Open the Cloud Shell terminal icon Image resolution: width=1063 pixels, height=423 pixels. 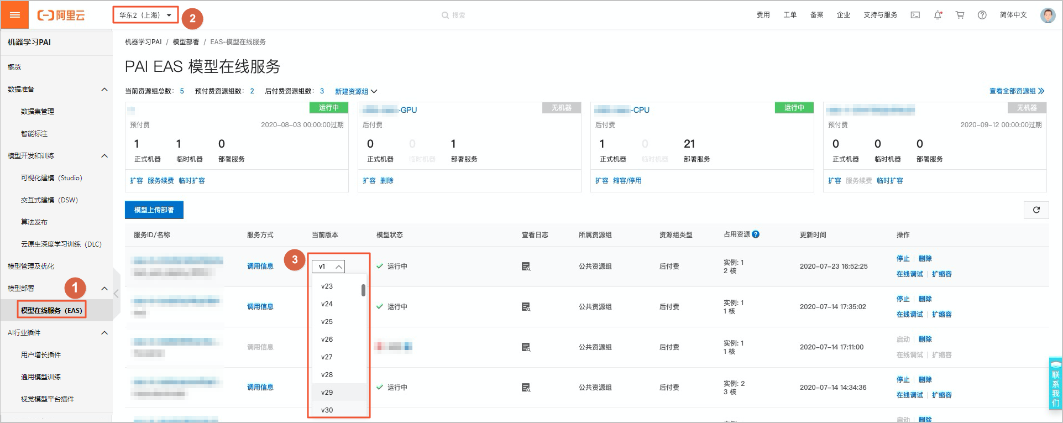915,15
